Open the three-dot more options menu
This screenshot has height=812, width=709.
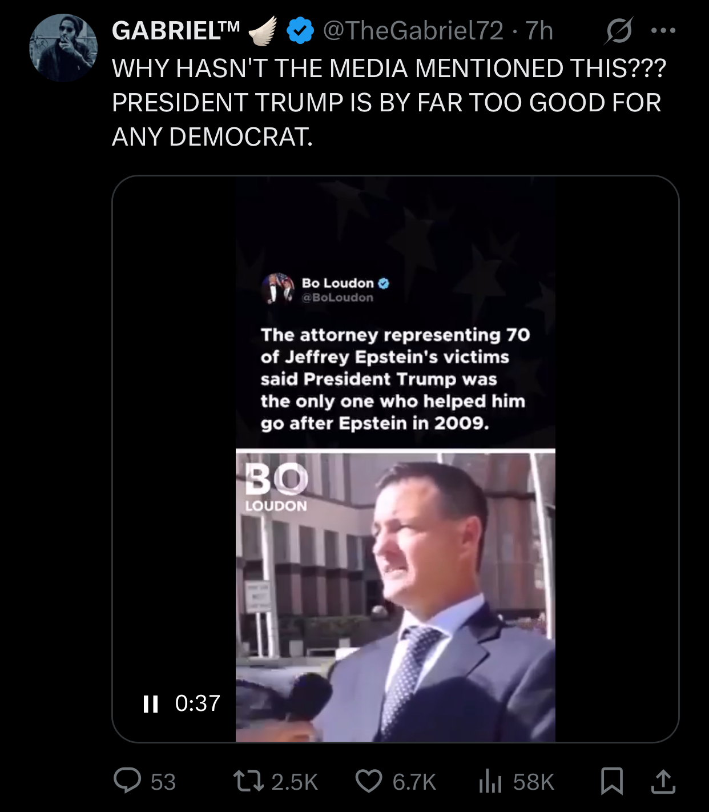pos(663,31)
